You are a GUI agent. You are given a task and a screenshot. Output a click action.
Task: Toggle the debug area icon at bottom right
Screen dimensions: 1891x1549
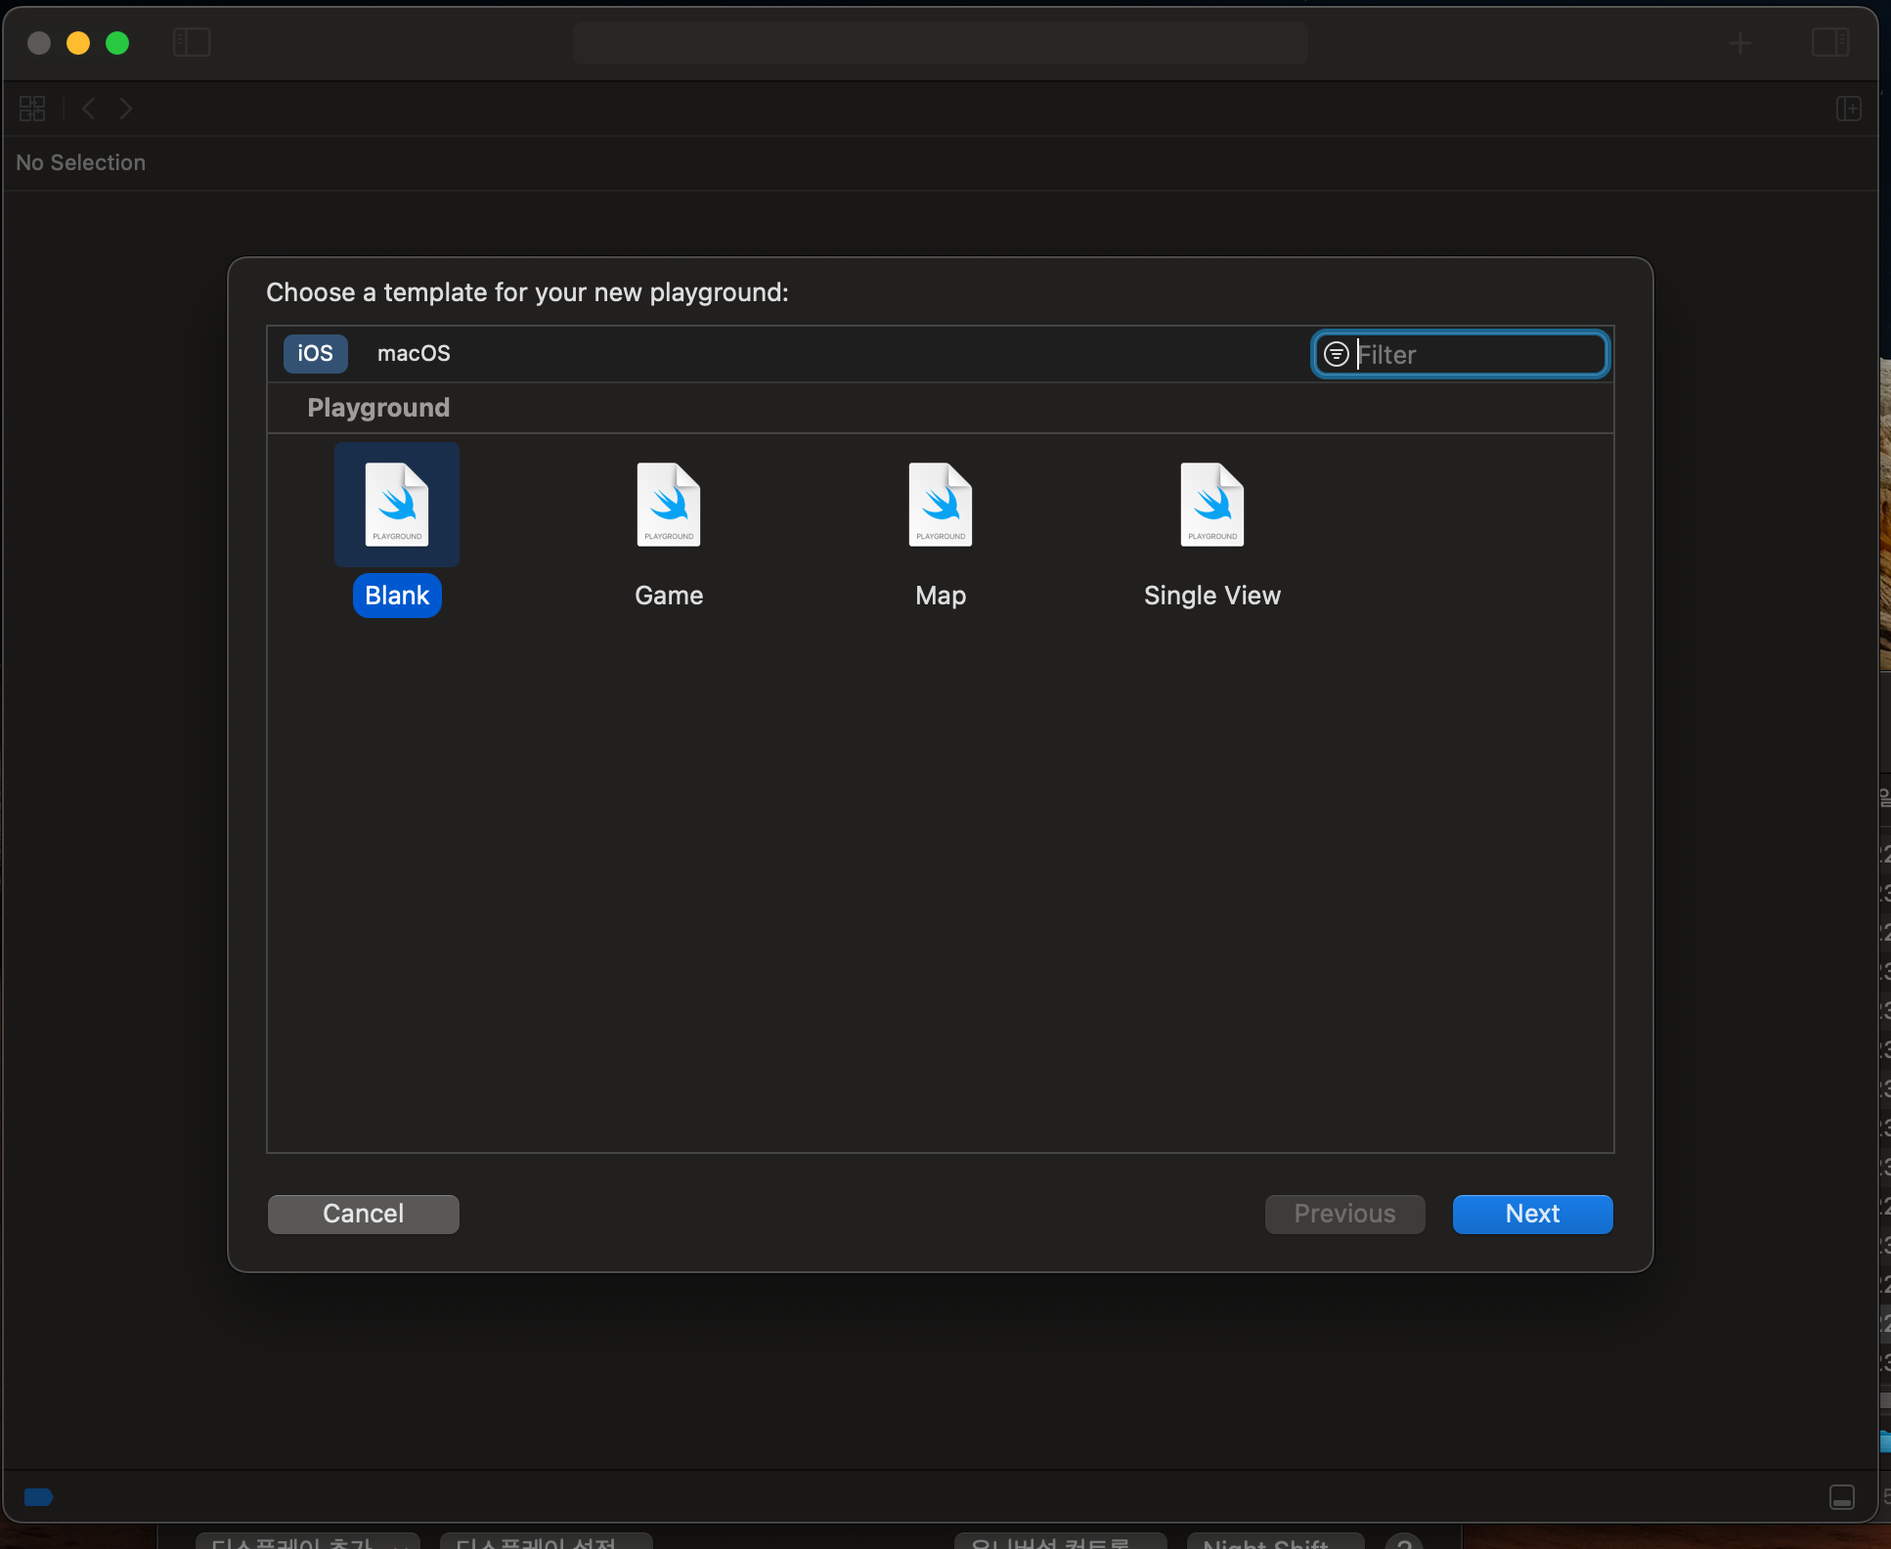(x=1842, y=1497)
